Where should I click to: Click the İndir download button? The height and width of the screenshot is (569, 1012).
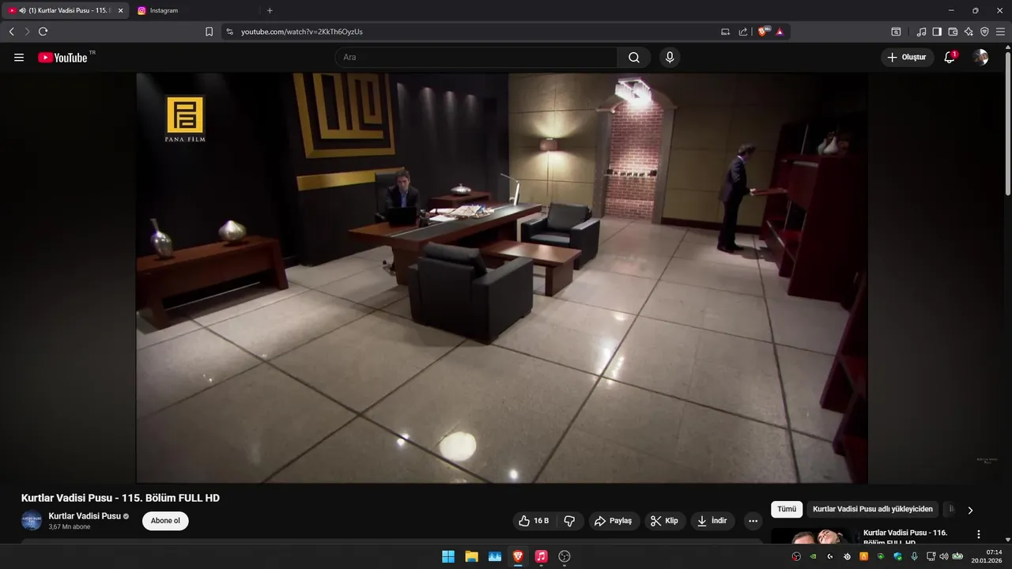pyautogui.click(x=712, y=521)
